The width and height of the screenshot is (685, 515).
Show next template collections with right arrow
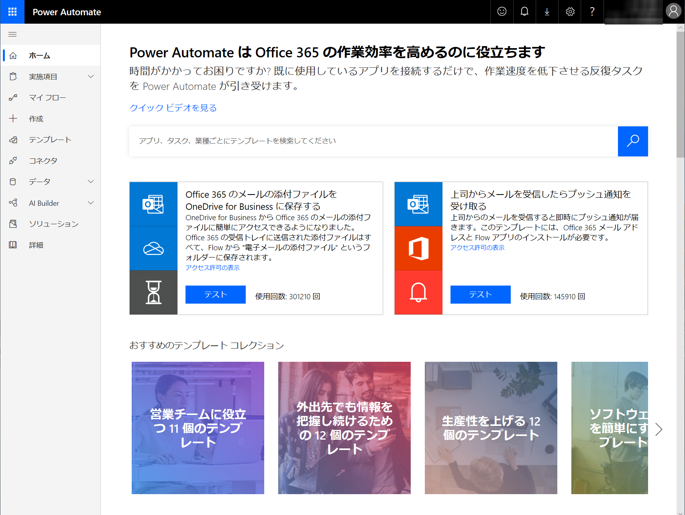tap(658, 429)
